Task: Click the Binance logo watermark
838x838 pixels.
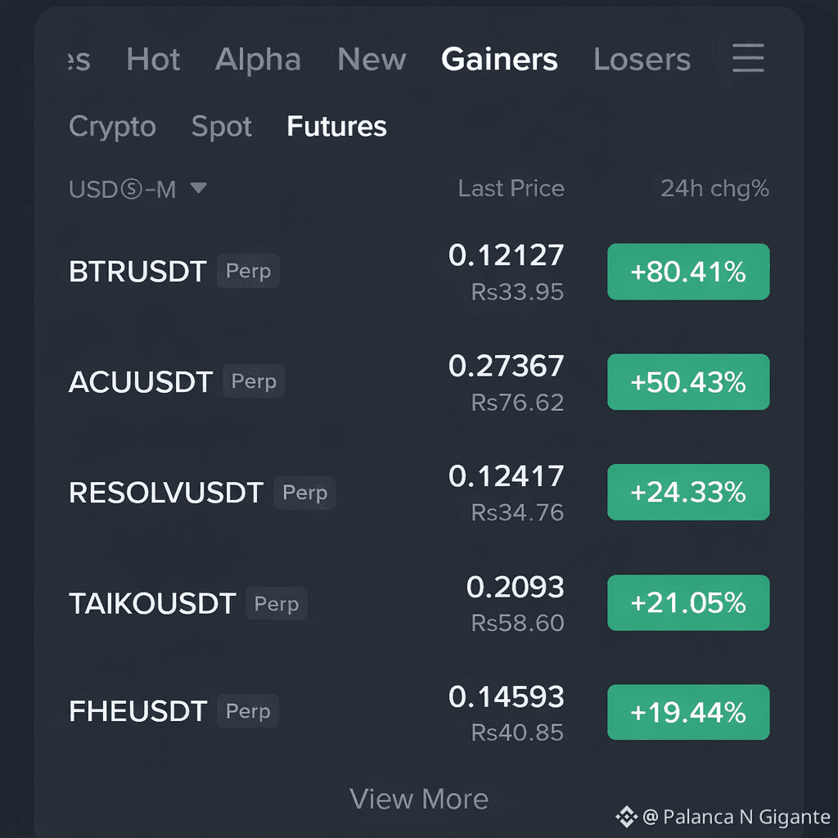Action: pos(624,816)
